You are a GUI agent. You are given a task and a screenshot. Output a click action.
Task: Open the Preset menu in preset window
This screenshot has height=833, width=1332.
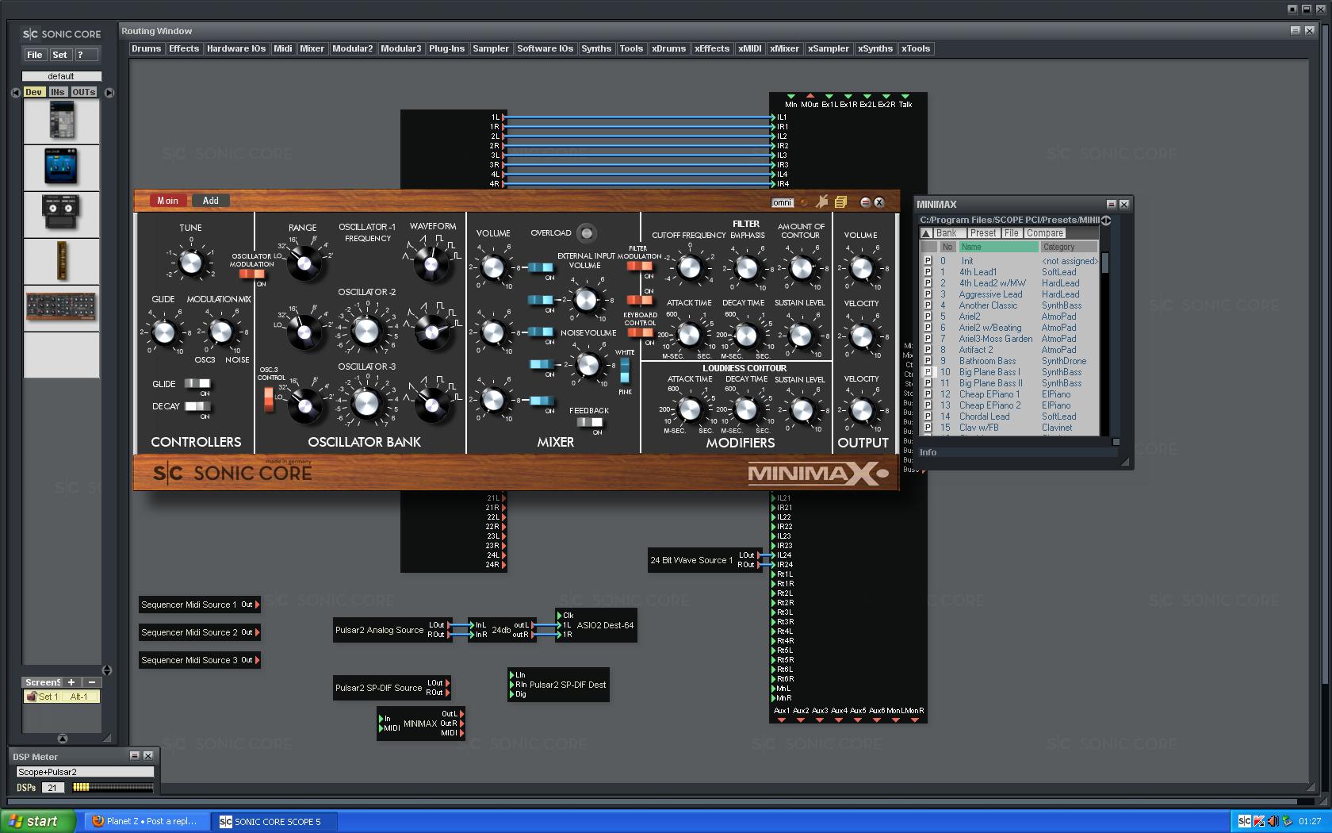point(983,233)
